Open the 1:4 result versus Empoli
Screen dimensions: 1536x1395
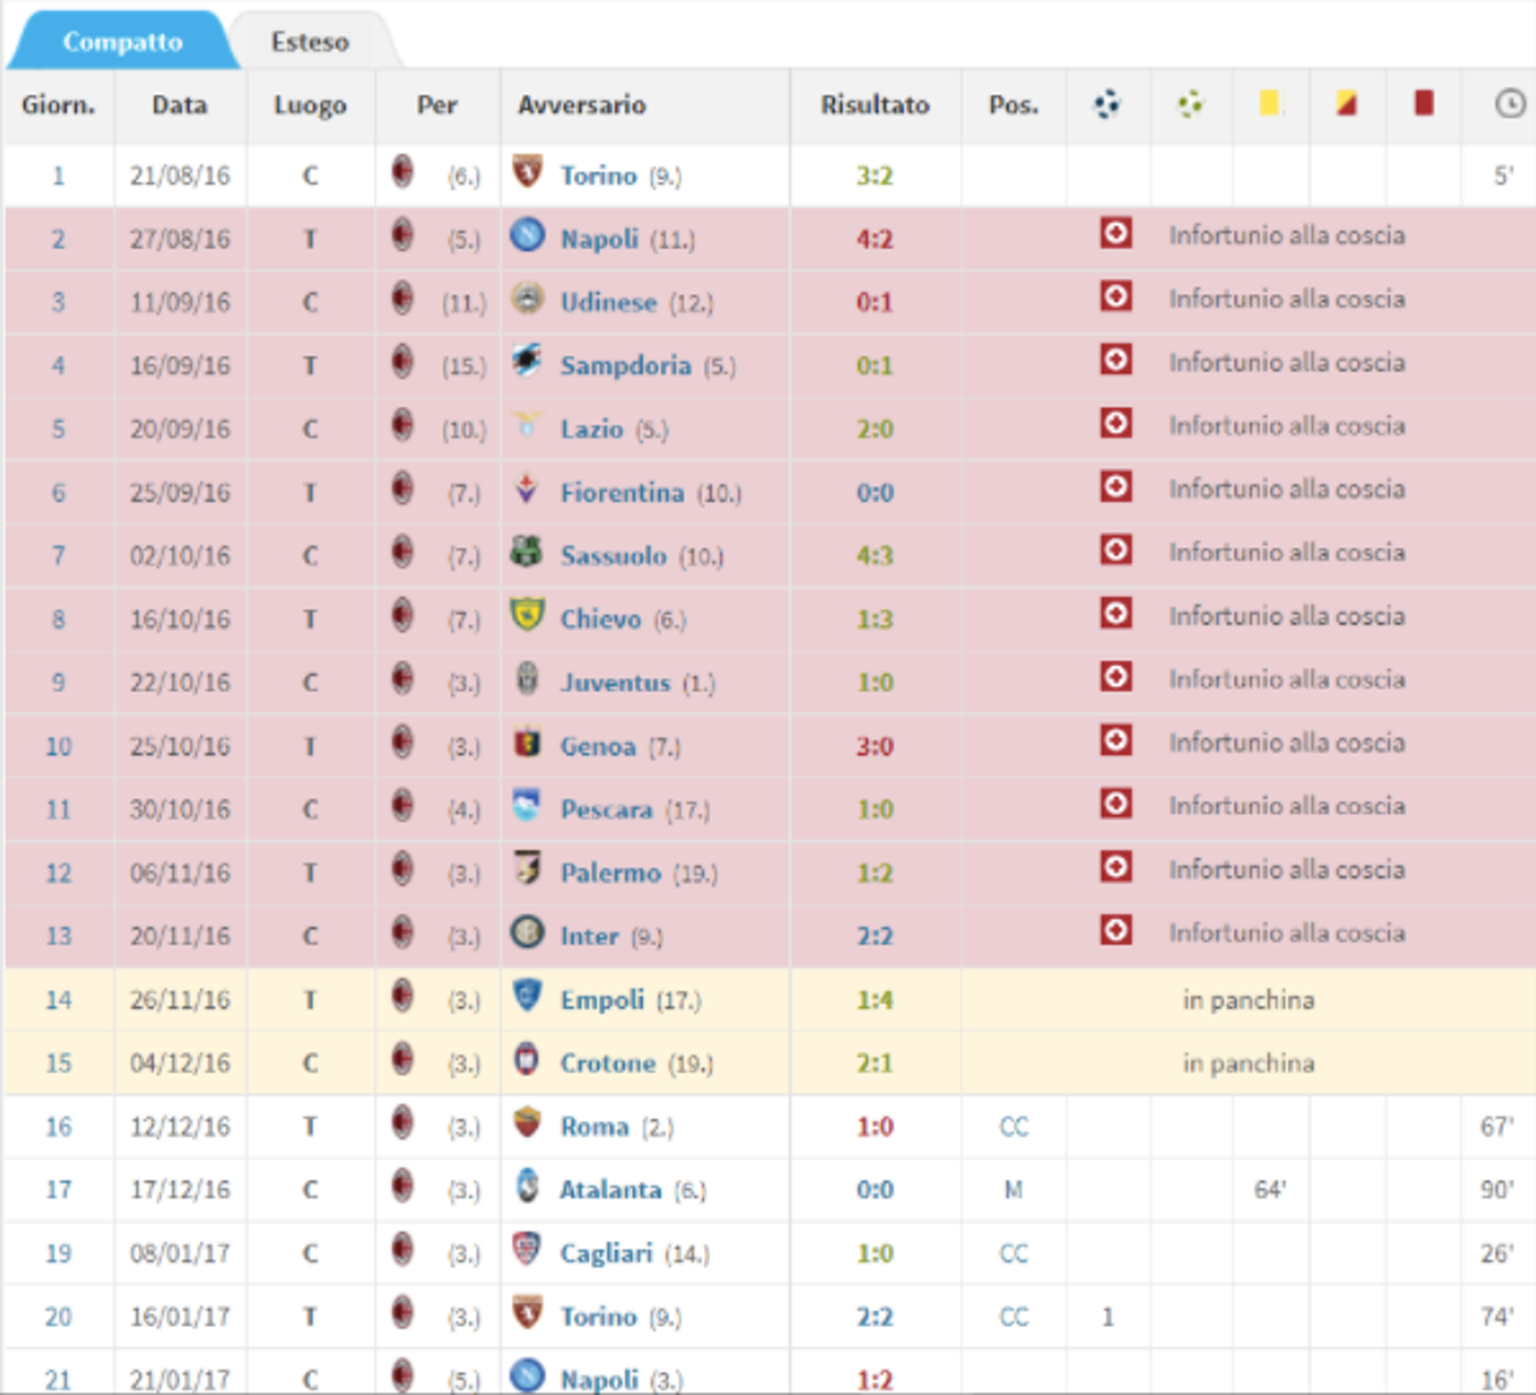(x=874, y=1000)
